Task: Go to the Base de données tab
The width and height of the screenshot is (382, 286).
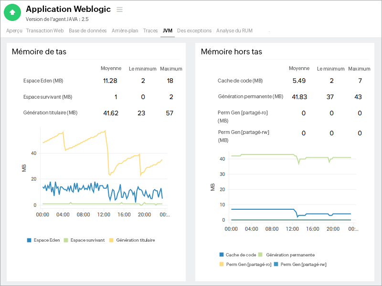Action: [x=88, y=31]
